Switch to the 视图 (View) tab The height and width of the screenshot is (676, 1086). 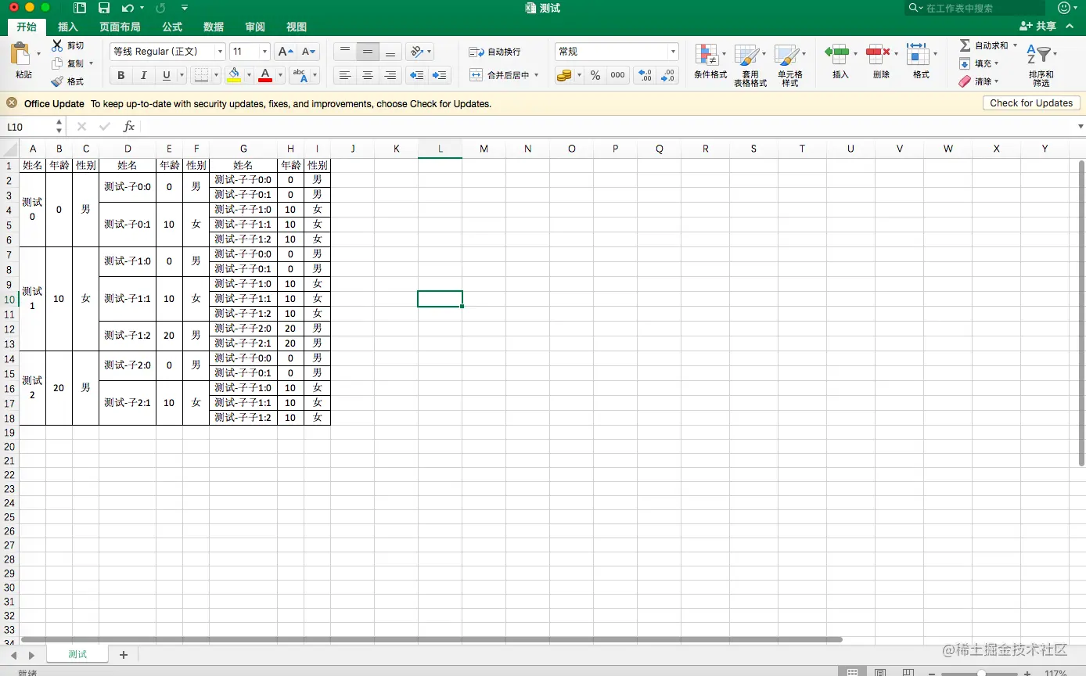[x=297, y=27]
